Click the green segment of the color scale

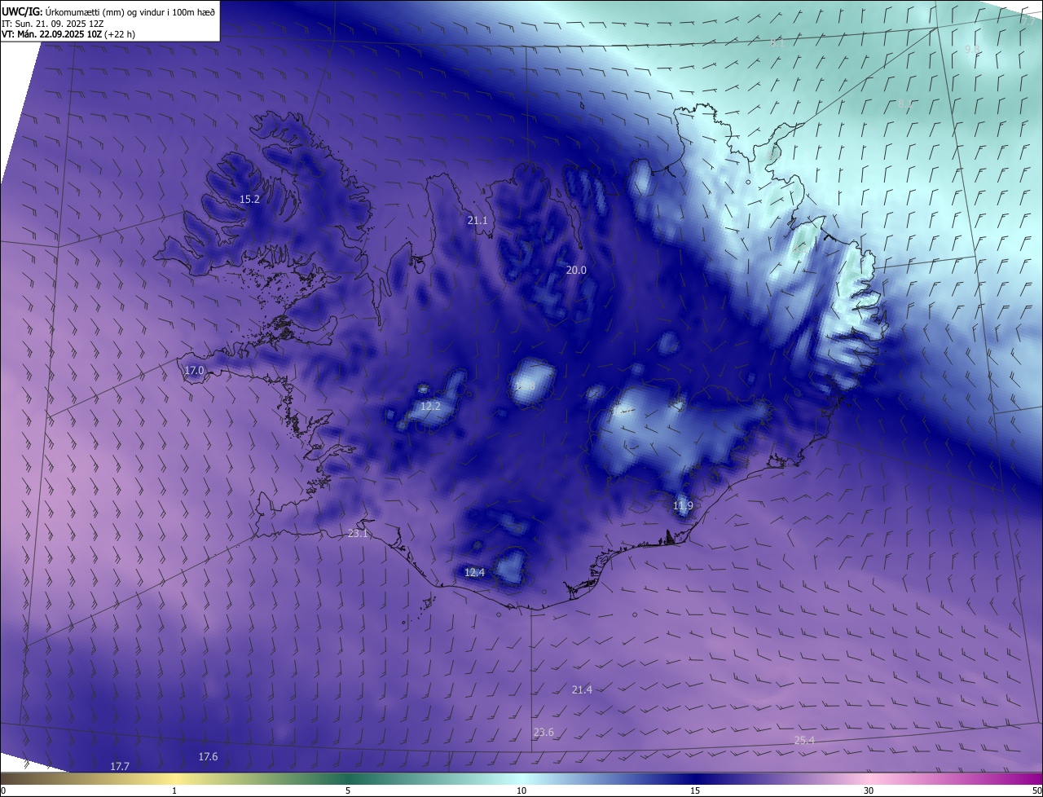coord(348,779)
